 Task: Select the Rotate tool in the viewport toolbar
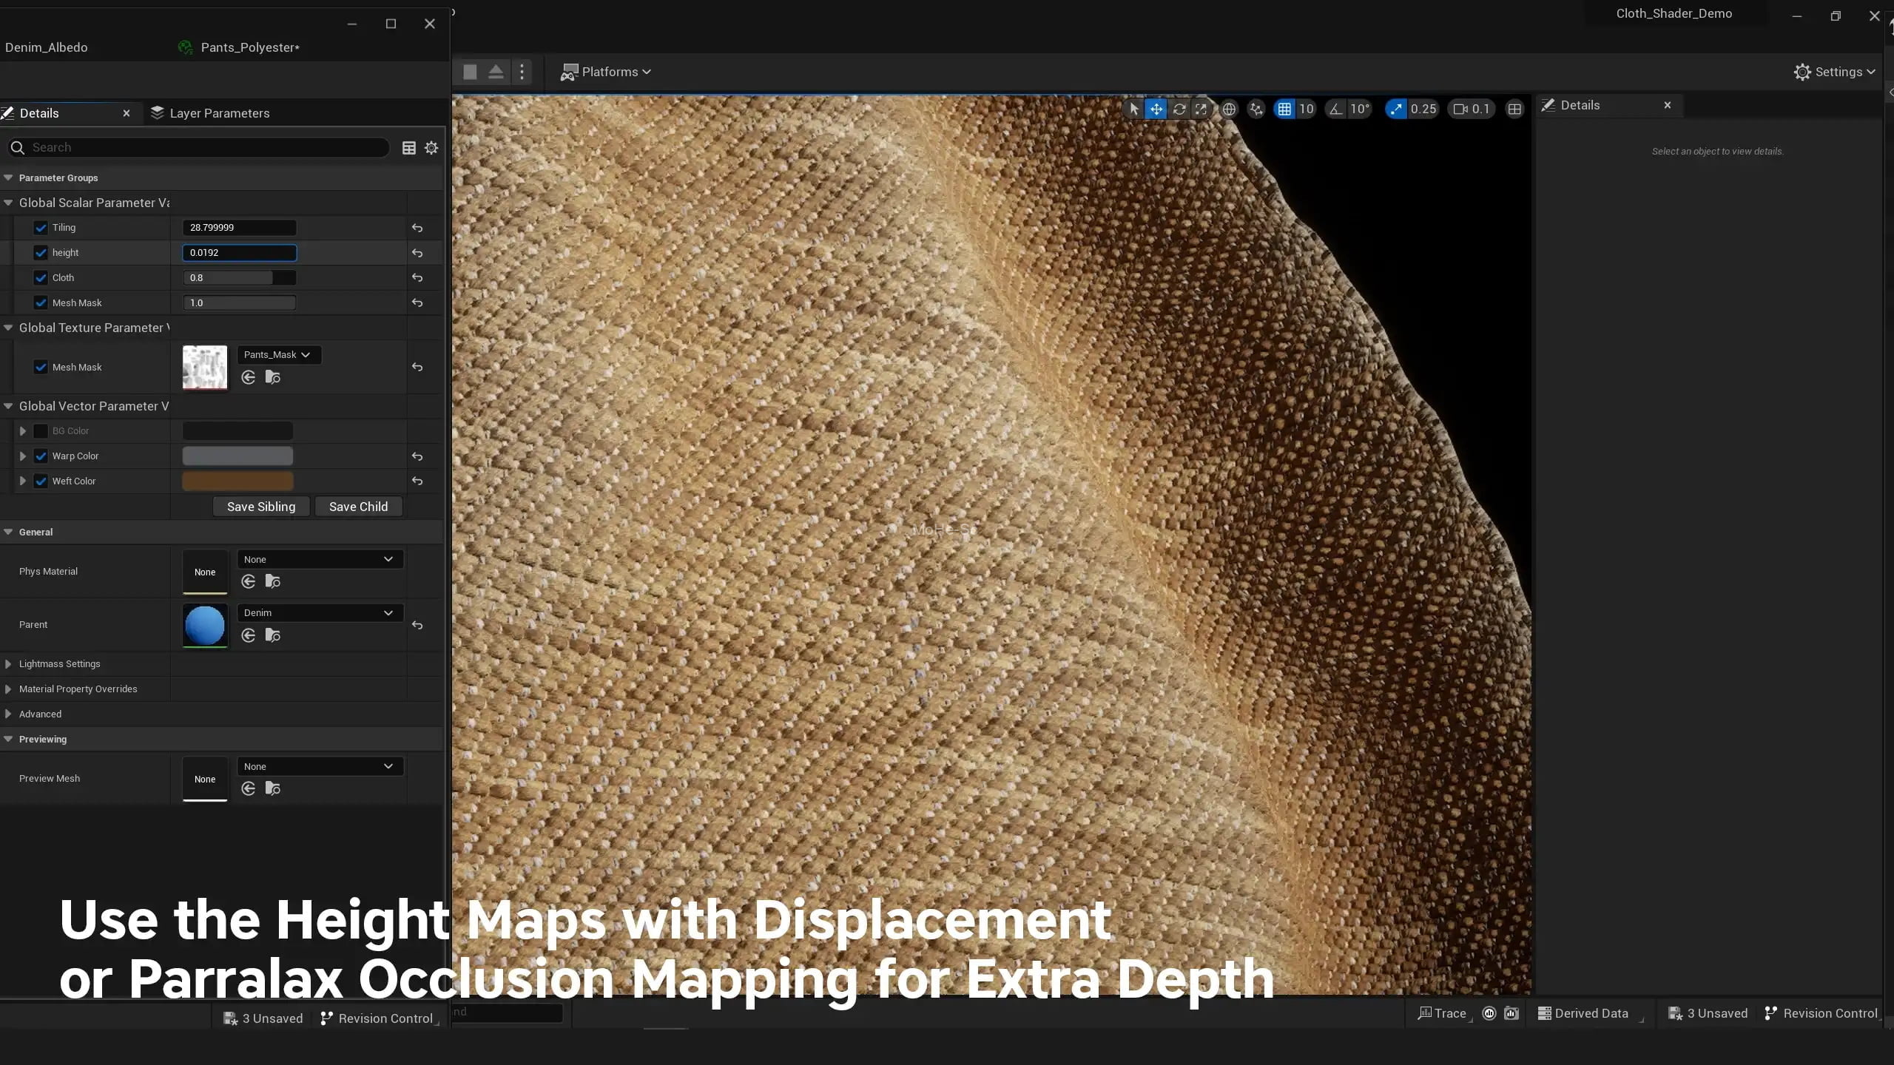point(1181,109)
